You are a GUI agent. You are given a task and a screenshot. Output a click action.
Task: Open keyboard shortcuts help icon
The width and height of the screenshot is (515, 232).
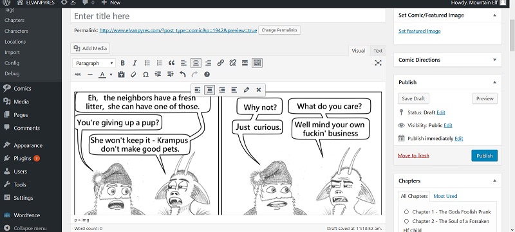point(207,75)
